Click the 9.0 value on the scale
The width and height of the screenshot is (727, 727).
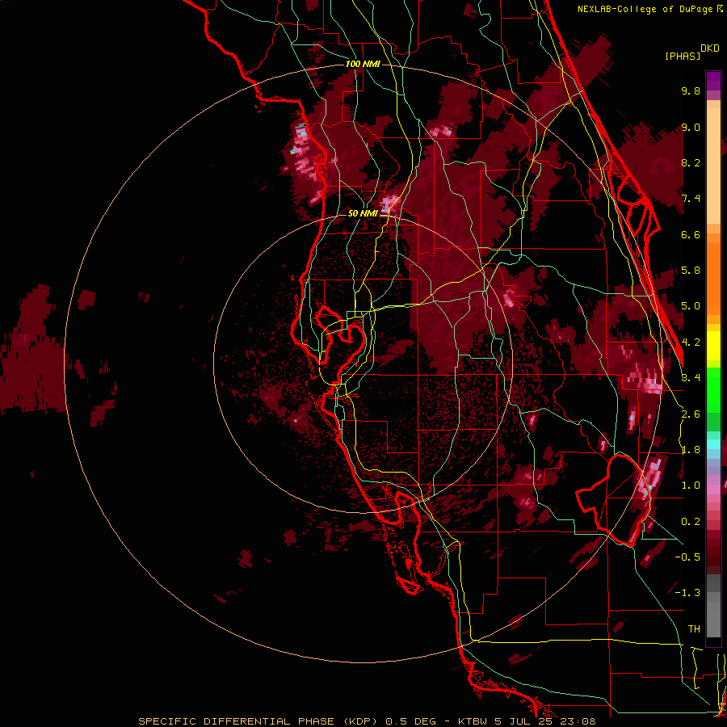tap(691, 127)
